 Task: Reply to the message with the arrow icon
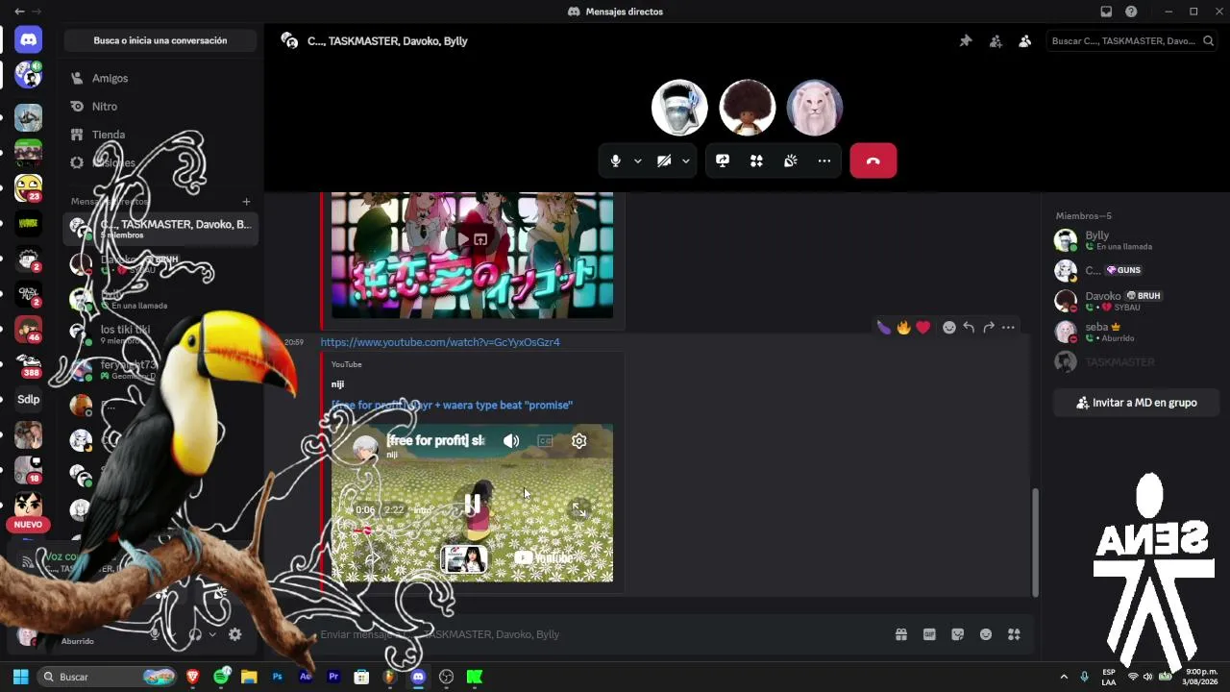[x=969, y=328]
